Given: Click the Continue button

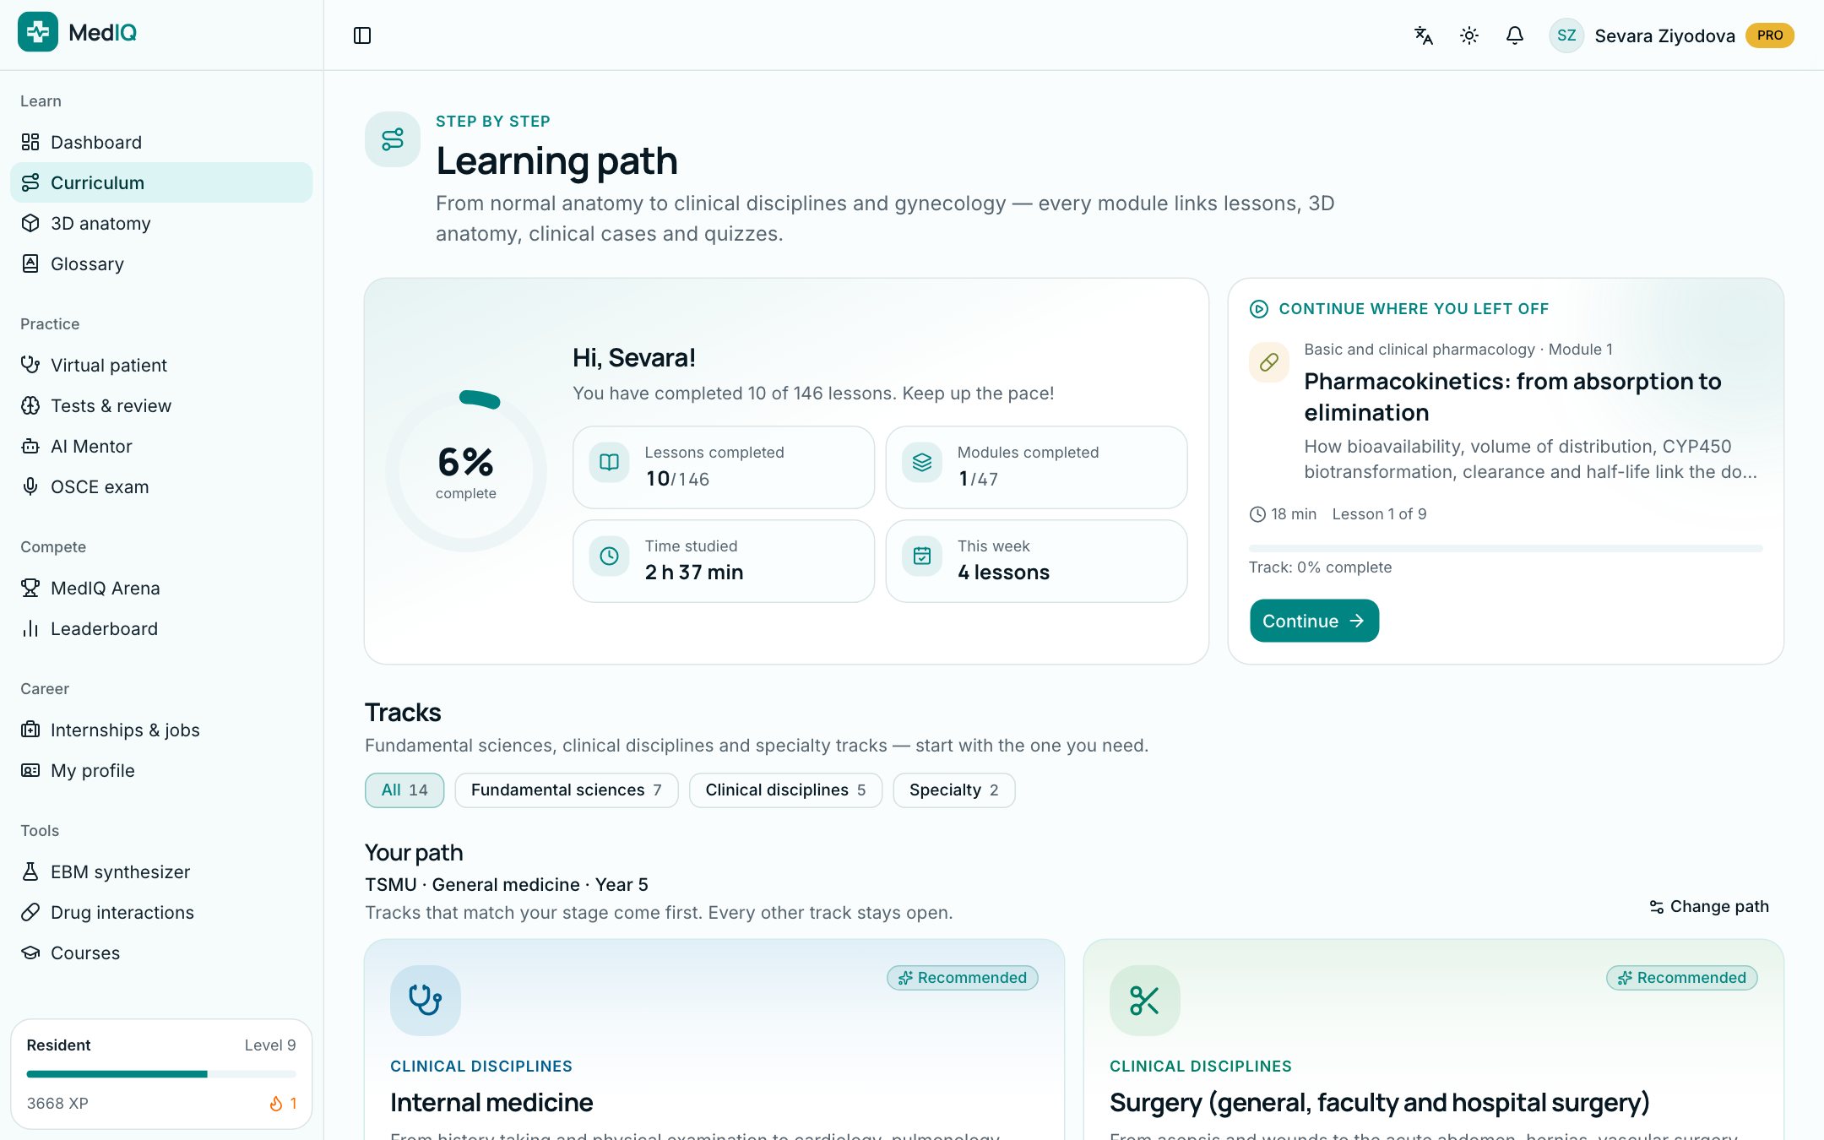Looking at the screenshot, I should [x=1314, y=621].
